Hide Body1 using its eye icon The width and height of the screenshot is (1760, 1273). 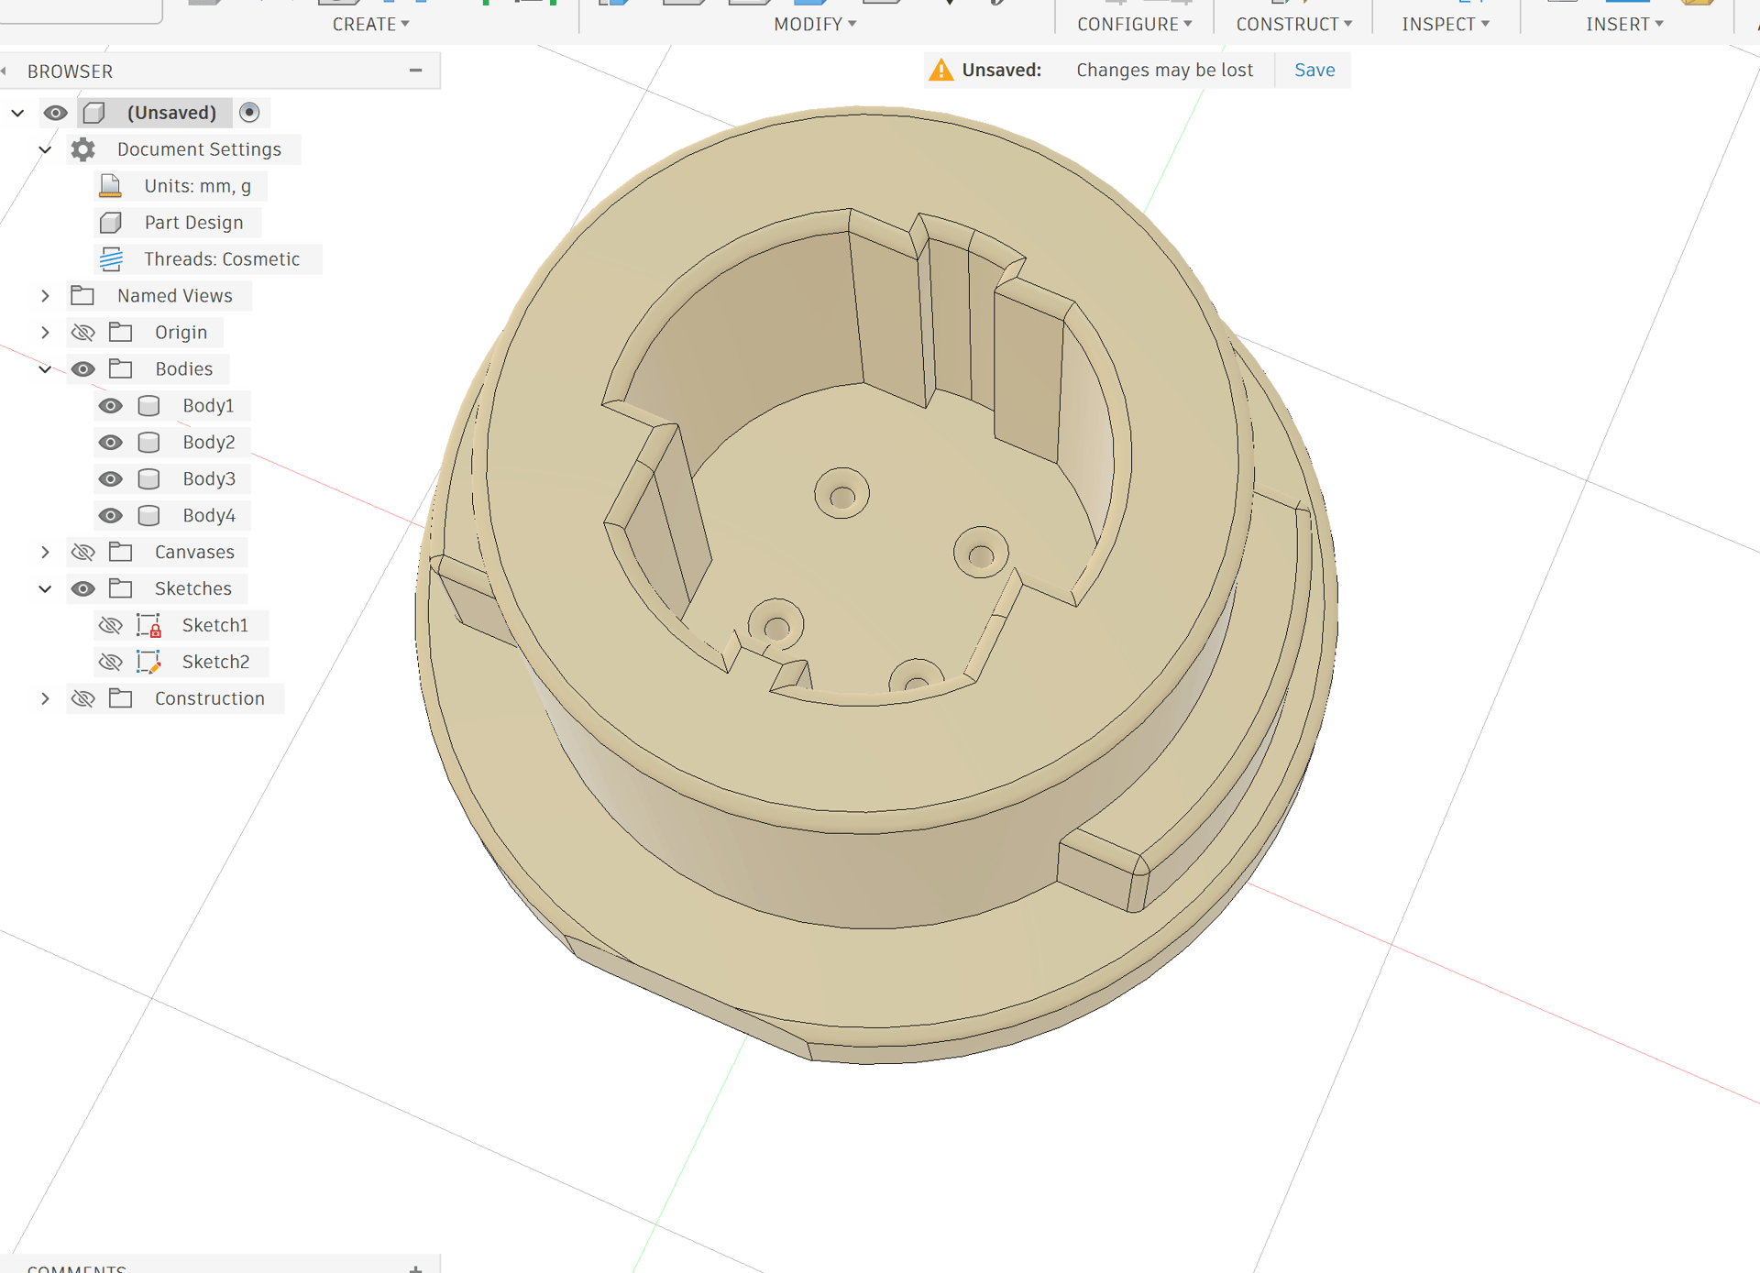[110, 406]
